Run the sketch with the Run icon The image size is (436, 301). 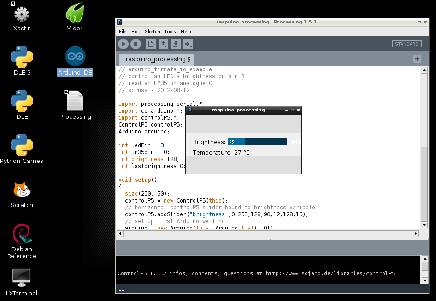123,44
